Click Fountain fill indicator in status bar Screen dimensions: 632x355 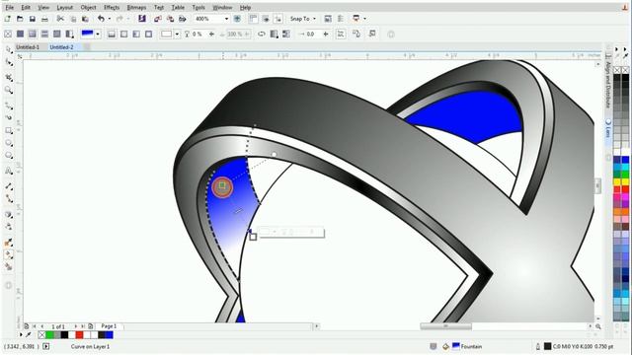coord(467,346)
